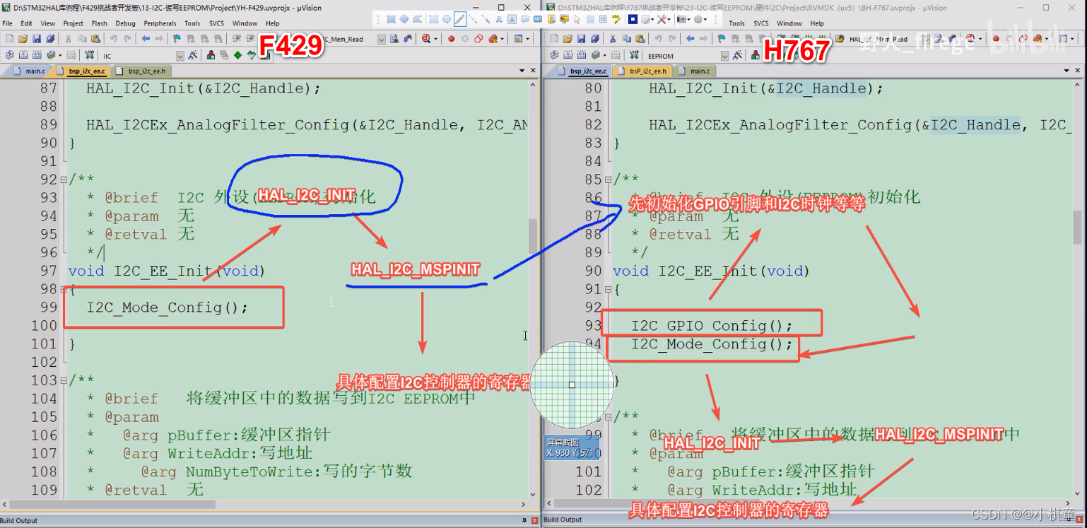Open Help menu in H767 window
This screenshot has width=1087, height=528.
(817, 23)
